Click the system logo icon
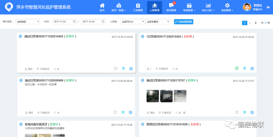 [9, 7]
